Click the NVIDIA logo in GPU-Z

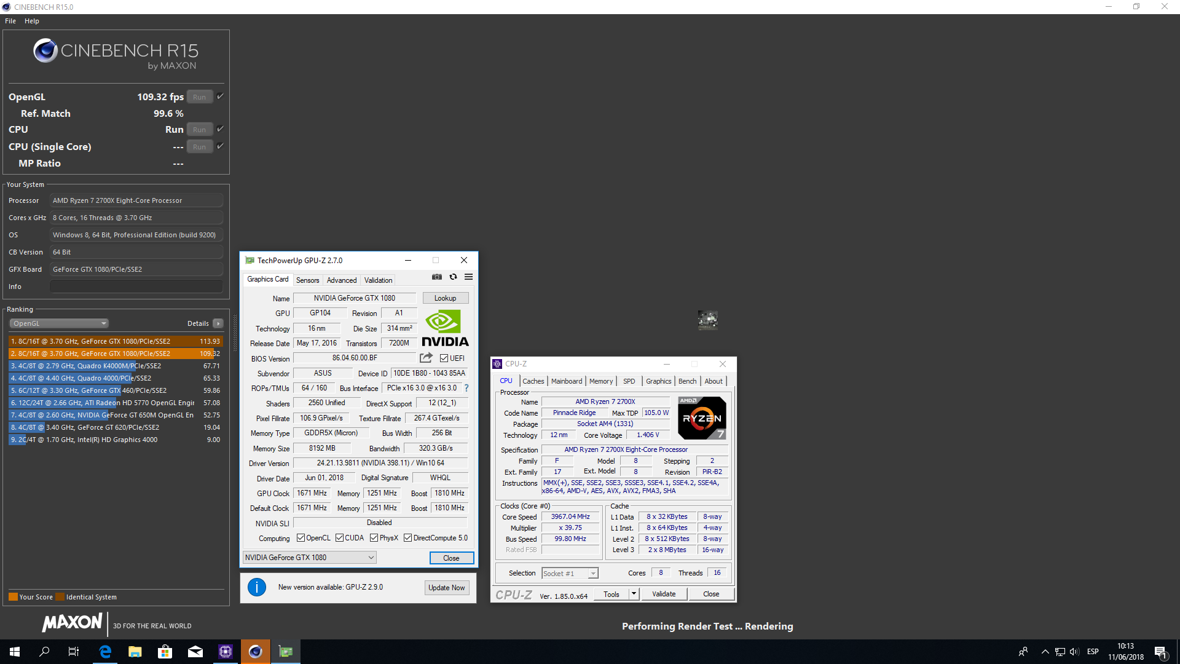point(445,328)
